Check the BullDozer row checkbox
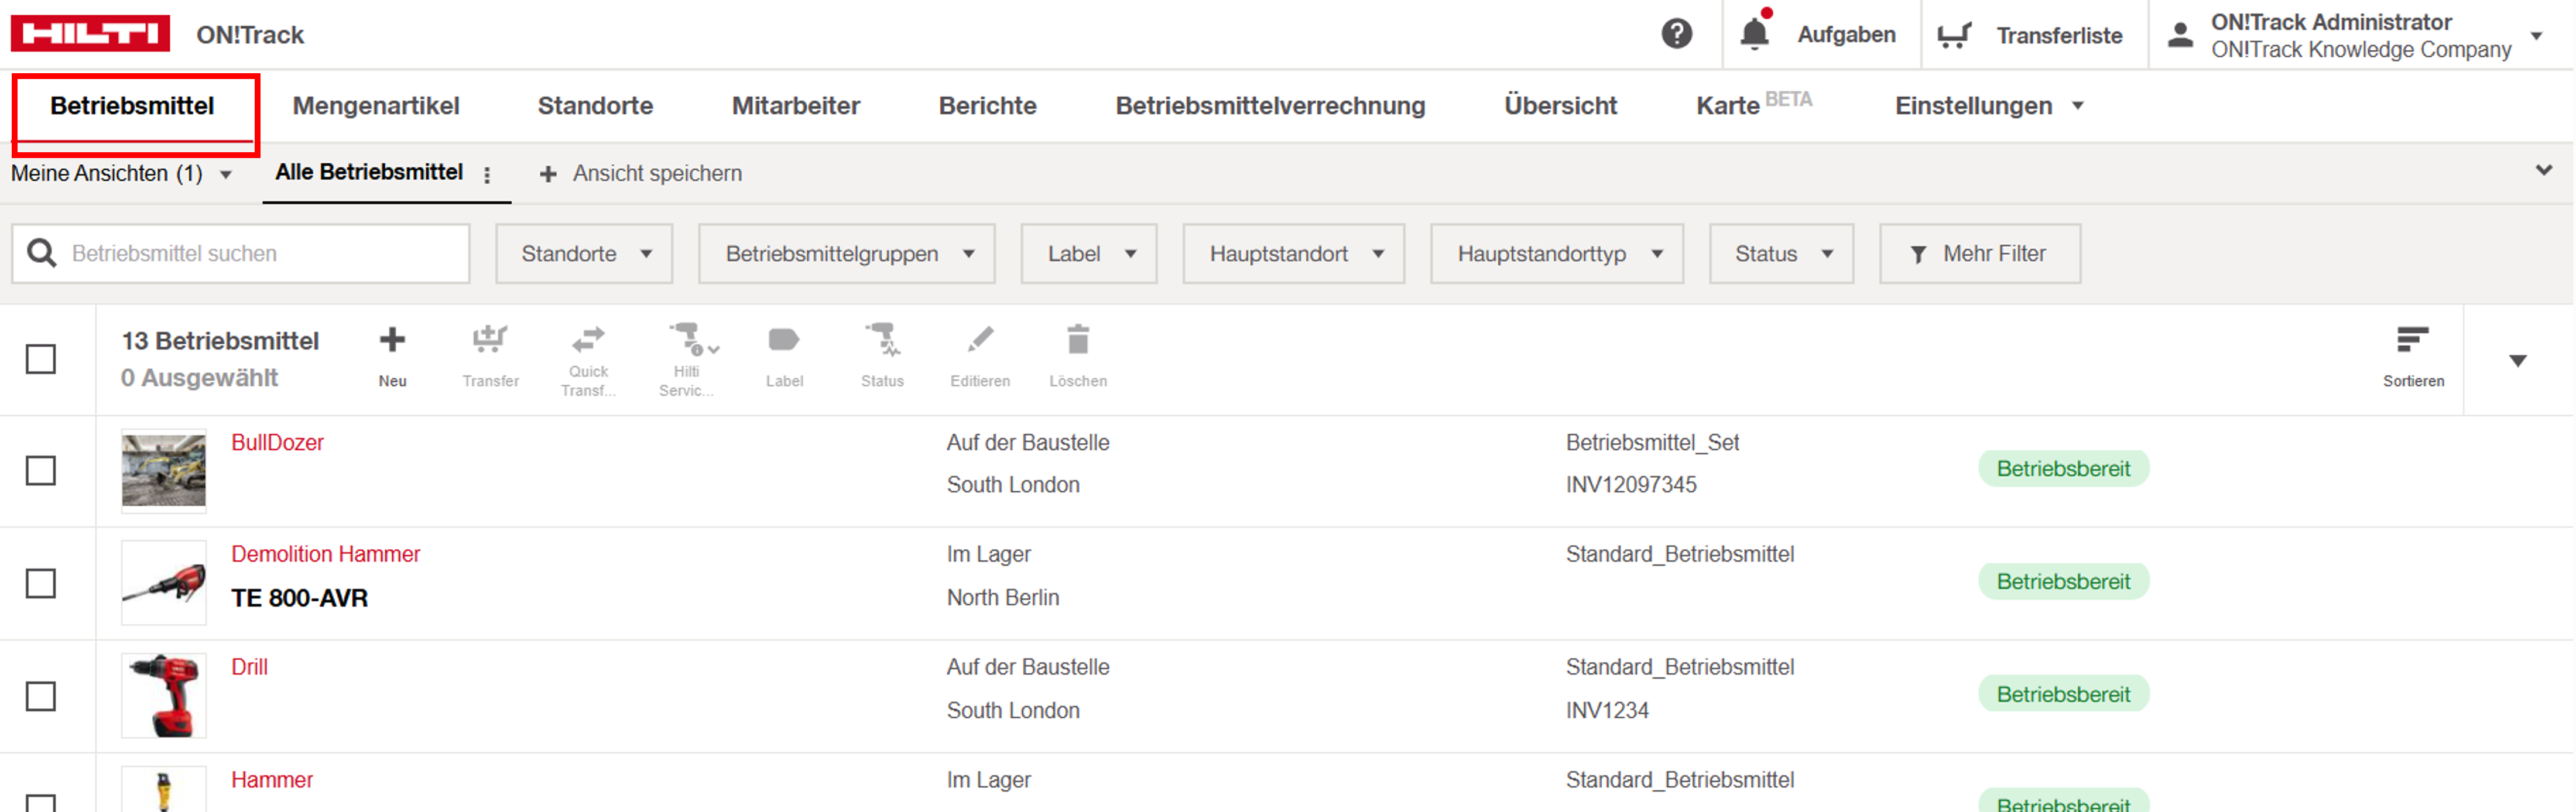Image resolution: width=2576 pixels, height=812 pixels. 41,470
